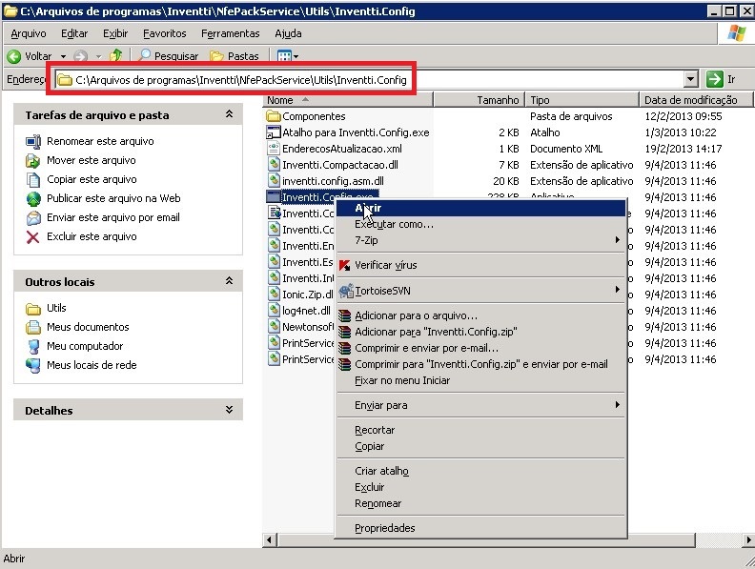755x569 pixels.
Task: Collapse the Tarefas de arquivo e pasta panel
Action: 229,114
